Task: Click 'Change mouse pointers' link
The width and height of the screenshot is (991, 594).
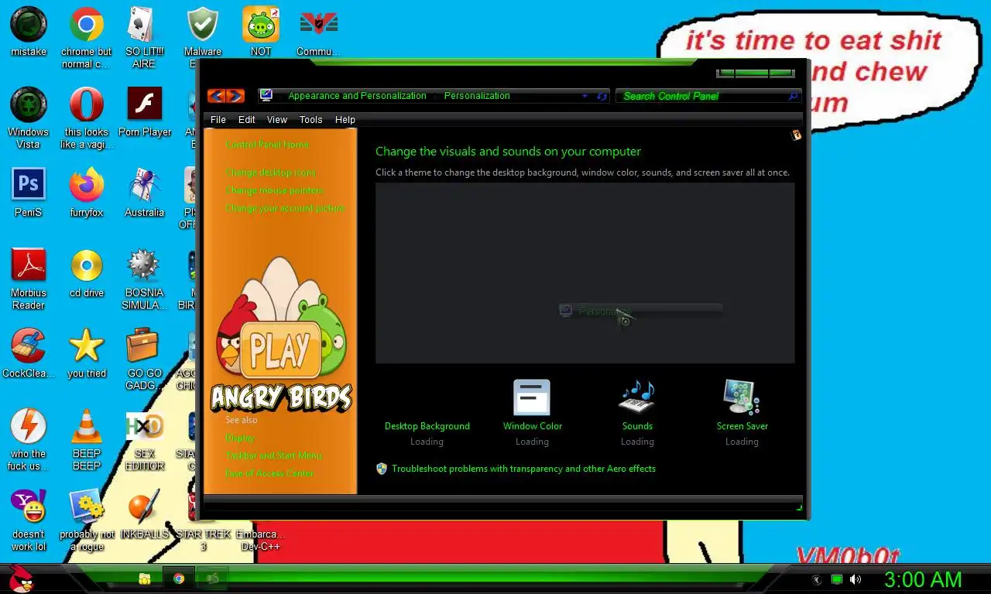Action: tap(274, 190)
